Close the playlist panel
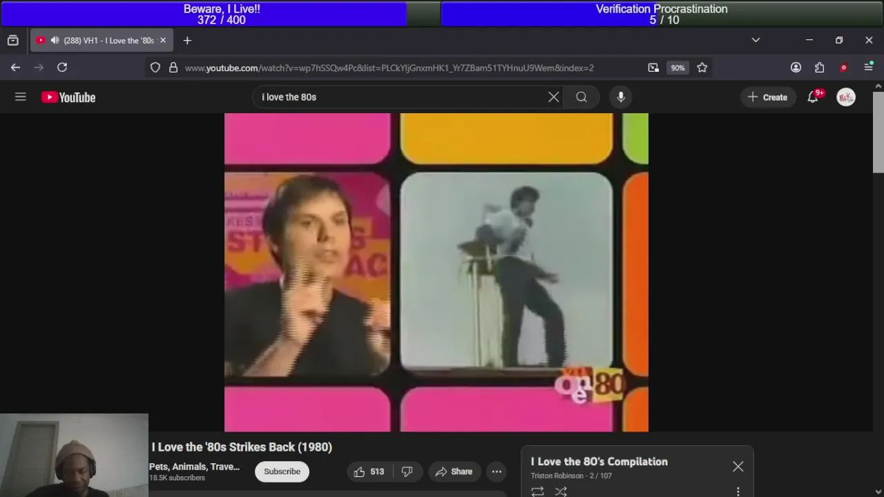 point(738,467)
